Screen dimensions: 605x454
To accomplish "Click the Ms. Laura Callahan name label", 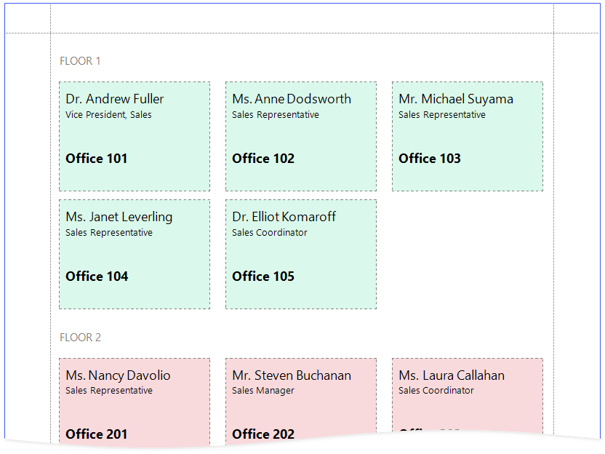I will click(x=452, y=375).
